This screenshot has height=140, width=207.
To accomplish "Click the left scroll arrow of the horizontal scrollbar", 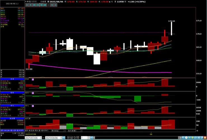I will pos(94,138).
